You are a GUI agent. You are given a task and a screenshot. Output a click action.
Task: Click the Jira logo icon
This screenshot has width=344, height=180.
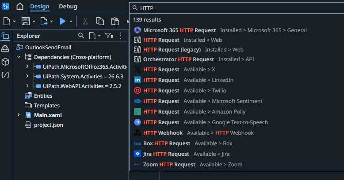tap(138, 154)
